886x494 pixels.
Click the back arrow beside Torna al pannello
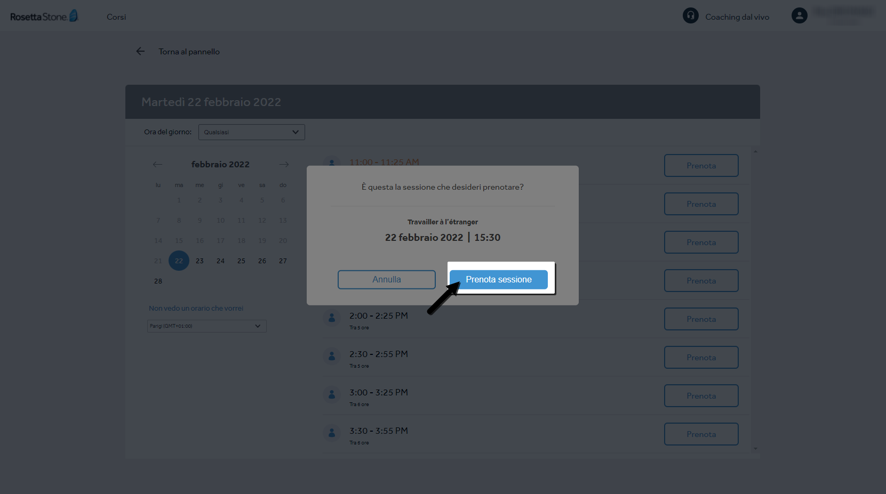[140, 51]
